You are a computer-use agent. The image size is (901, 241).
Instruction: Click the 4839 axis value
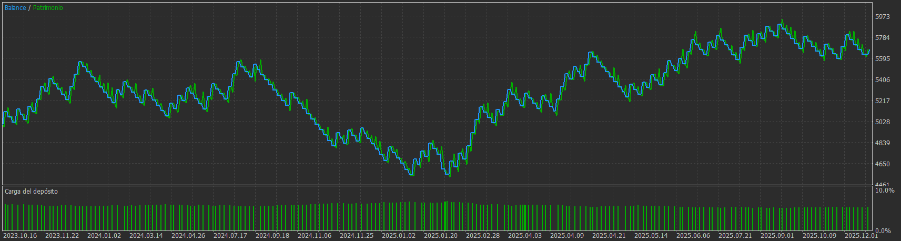(883, 143)
